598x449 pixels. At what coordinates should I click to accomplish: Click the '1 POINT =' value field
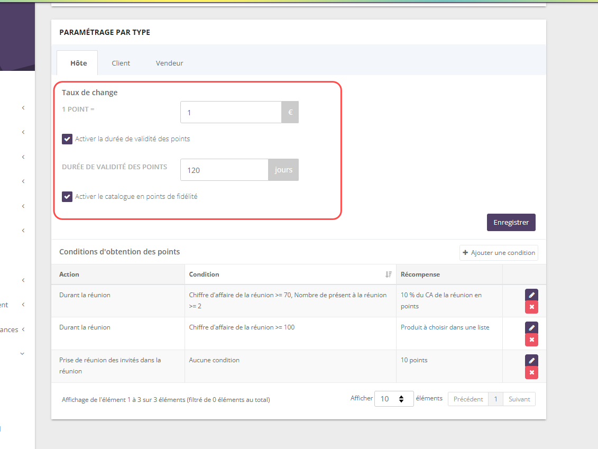point(231,113)
